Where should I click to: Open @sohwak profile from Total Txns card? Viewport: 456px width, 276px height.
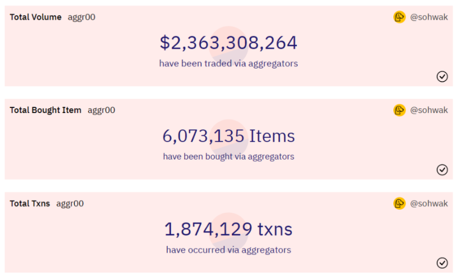coord(429,204)
